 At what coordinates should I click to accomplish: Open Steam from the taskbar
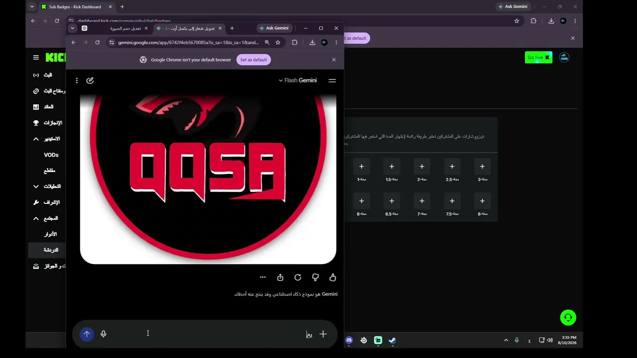[392, 341]
